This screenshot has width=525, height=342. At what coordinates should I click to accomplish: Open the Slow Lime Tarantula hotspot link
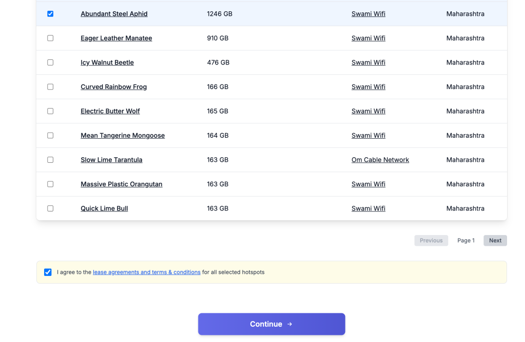[111, 160]
